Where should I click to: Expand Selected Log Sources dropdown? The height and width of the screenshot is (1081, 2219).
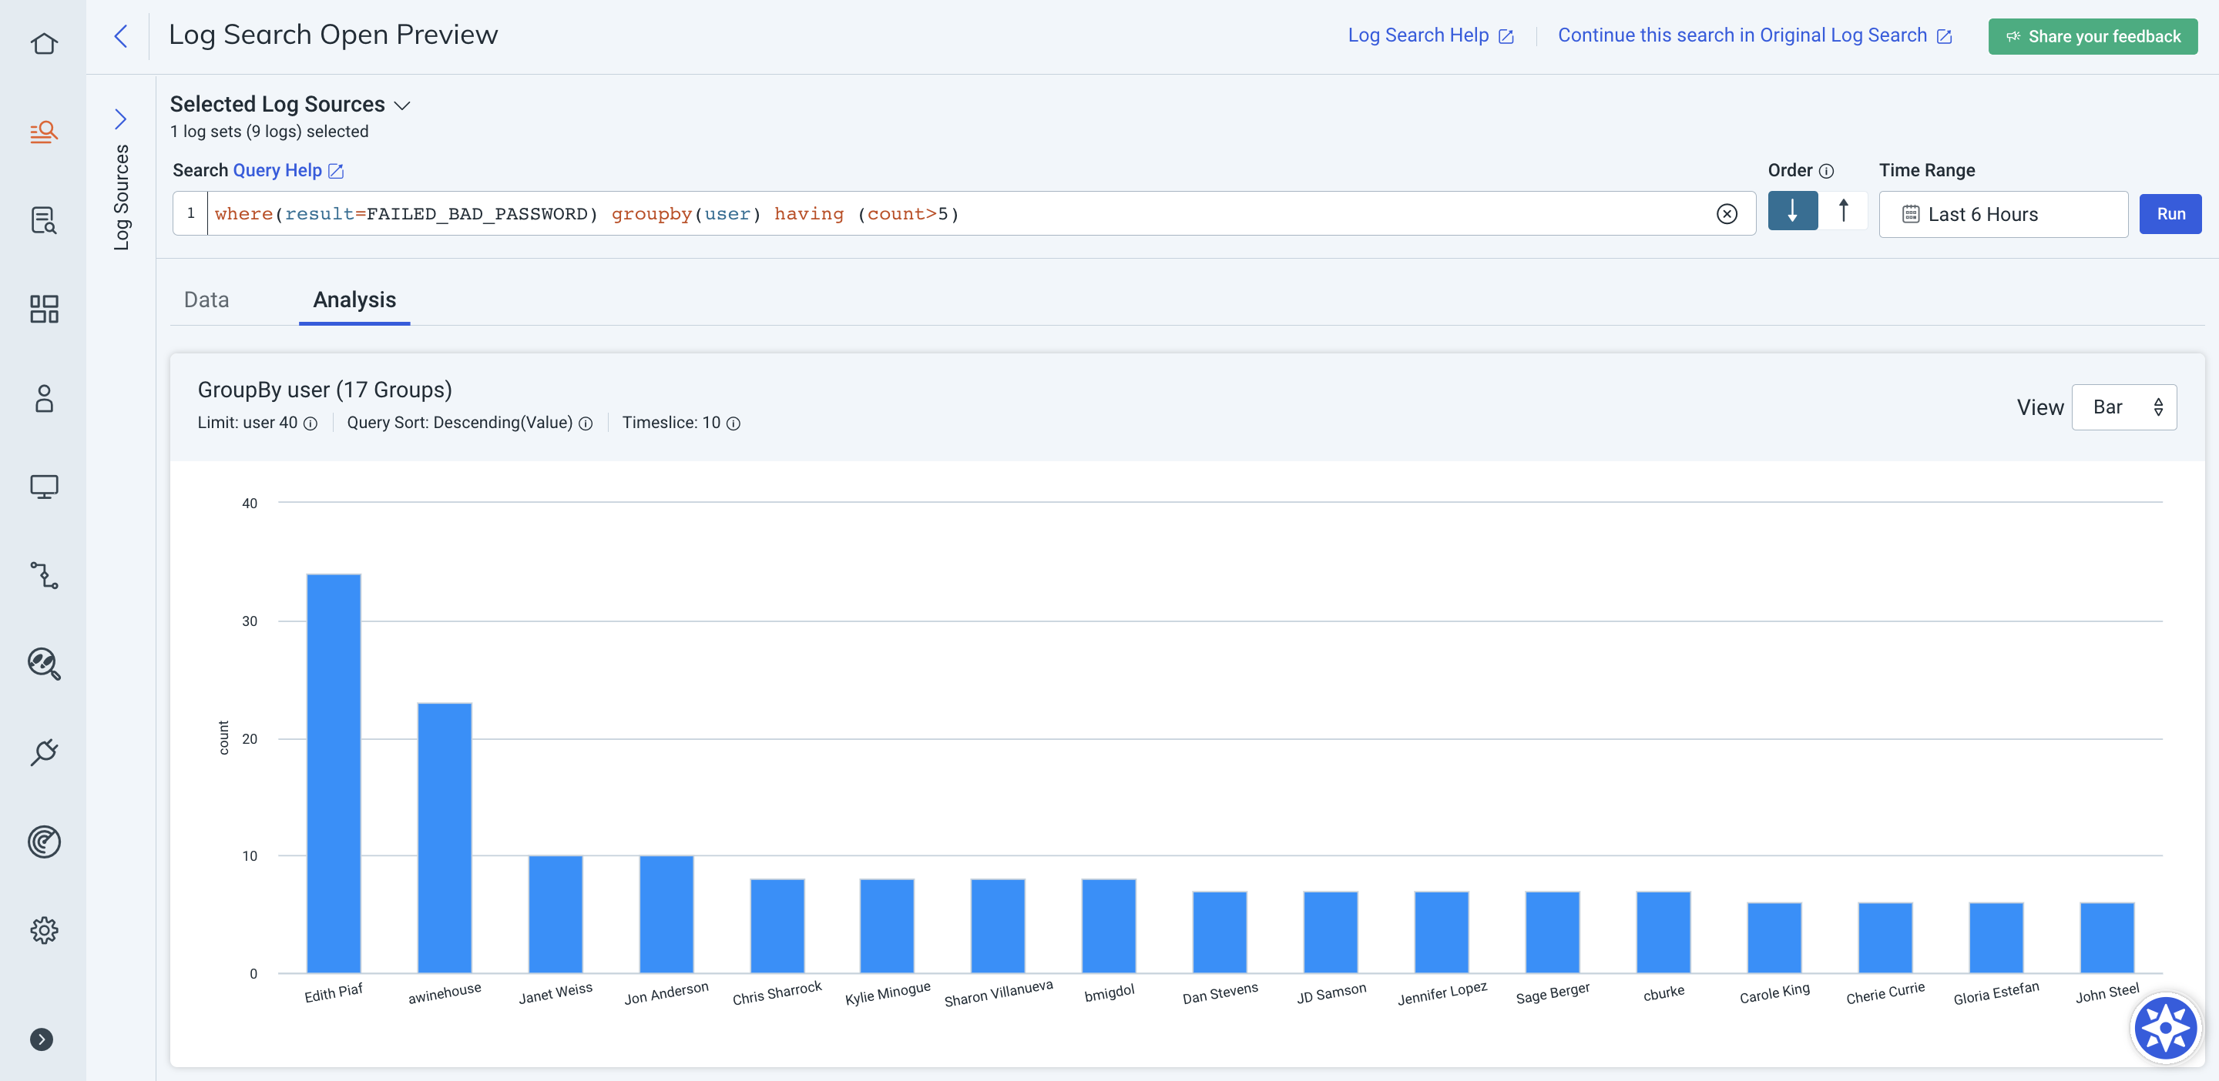(x=401, y=105)
